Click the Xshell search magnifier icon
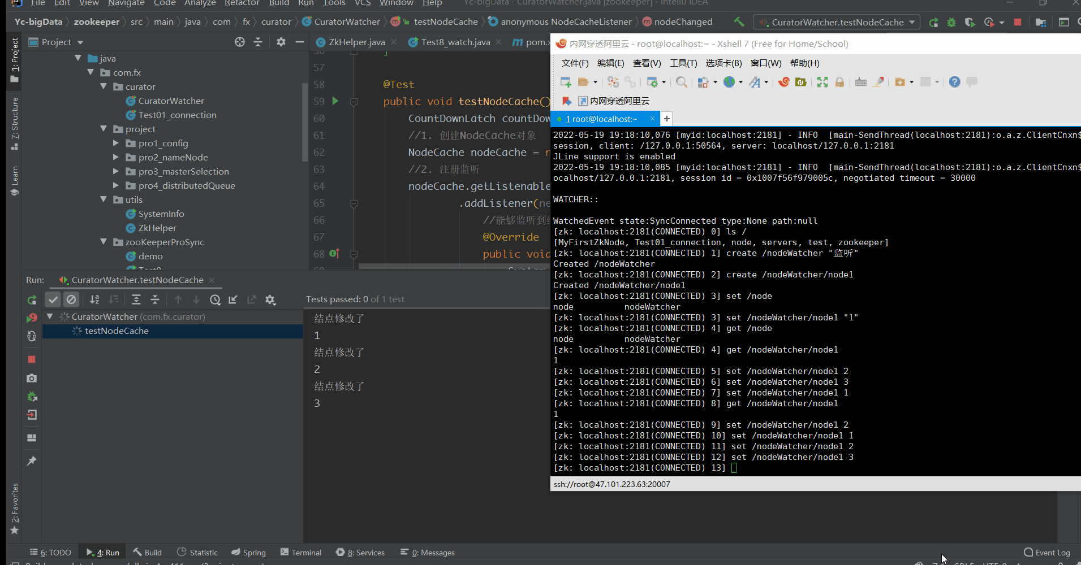This screenshot has width=1081, height=565. 682,82
